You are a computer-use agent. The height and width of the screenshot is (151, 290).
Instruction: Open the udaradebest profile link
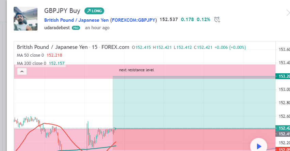point(57,28)
